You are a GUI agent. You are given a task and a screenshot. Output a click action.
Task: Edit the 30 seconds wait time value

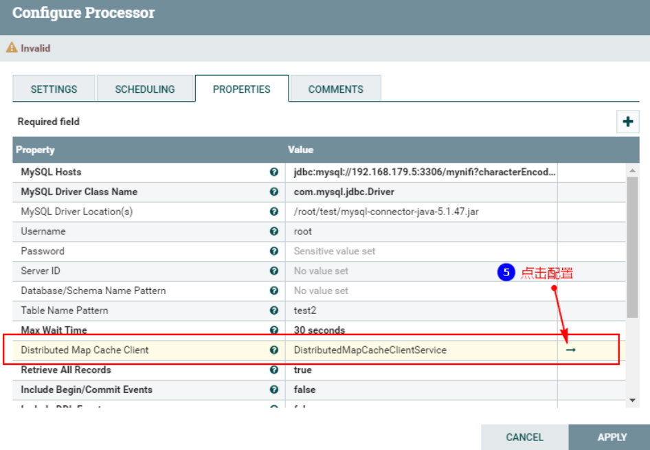[421, 330]
